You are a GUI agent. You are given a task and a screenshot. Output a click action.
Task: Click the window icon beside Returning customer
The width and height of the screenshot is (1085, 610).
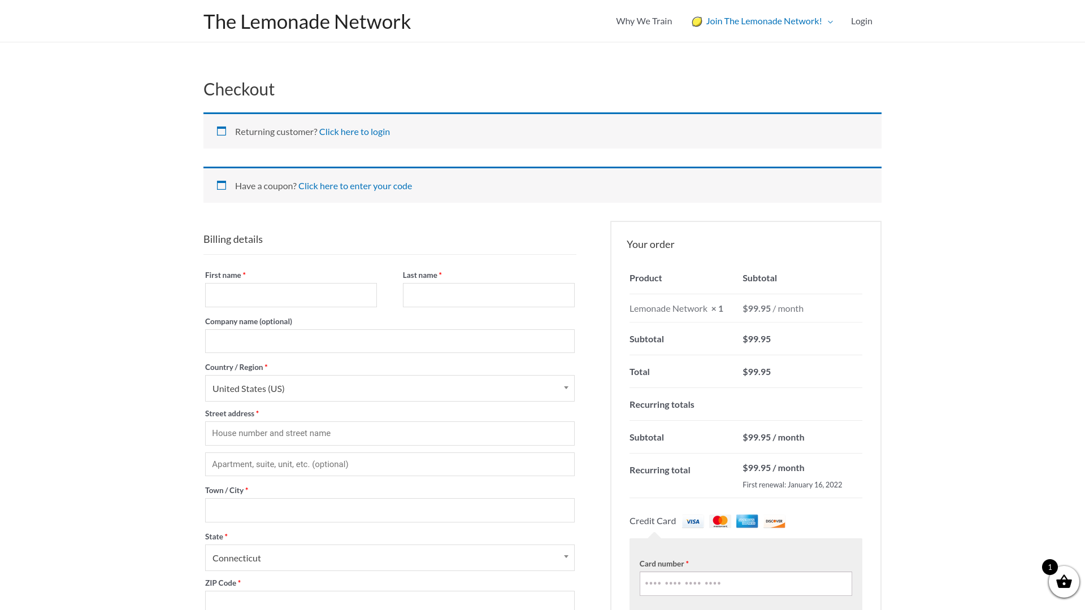pos(222,131)
